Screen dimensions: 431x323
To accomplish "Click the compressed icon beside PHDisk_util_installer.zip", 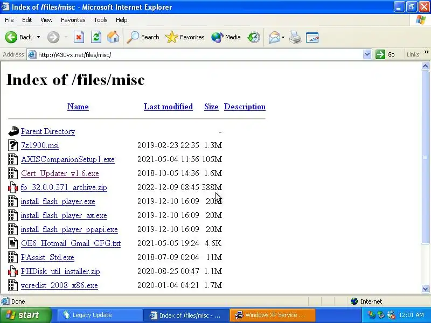I will [12, 272].
